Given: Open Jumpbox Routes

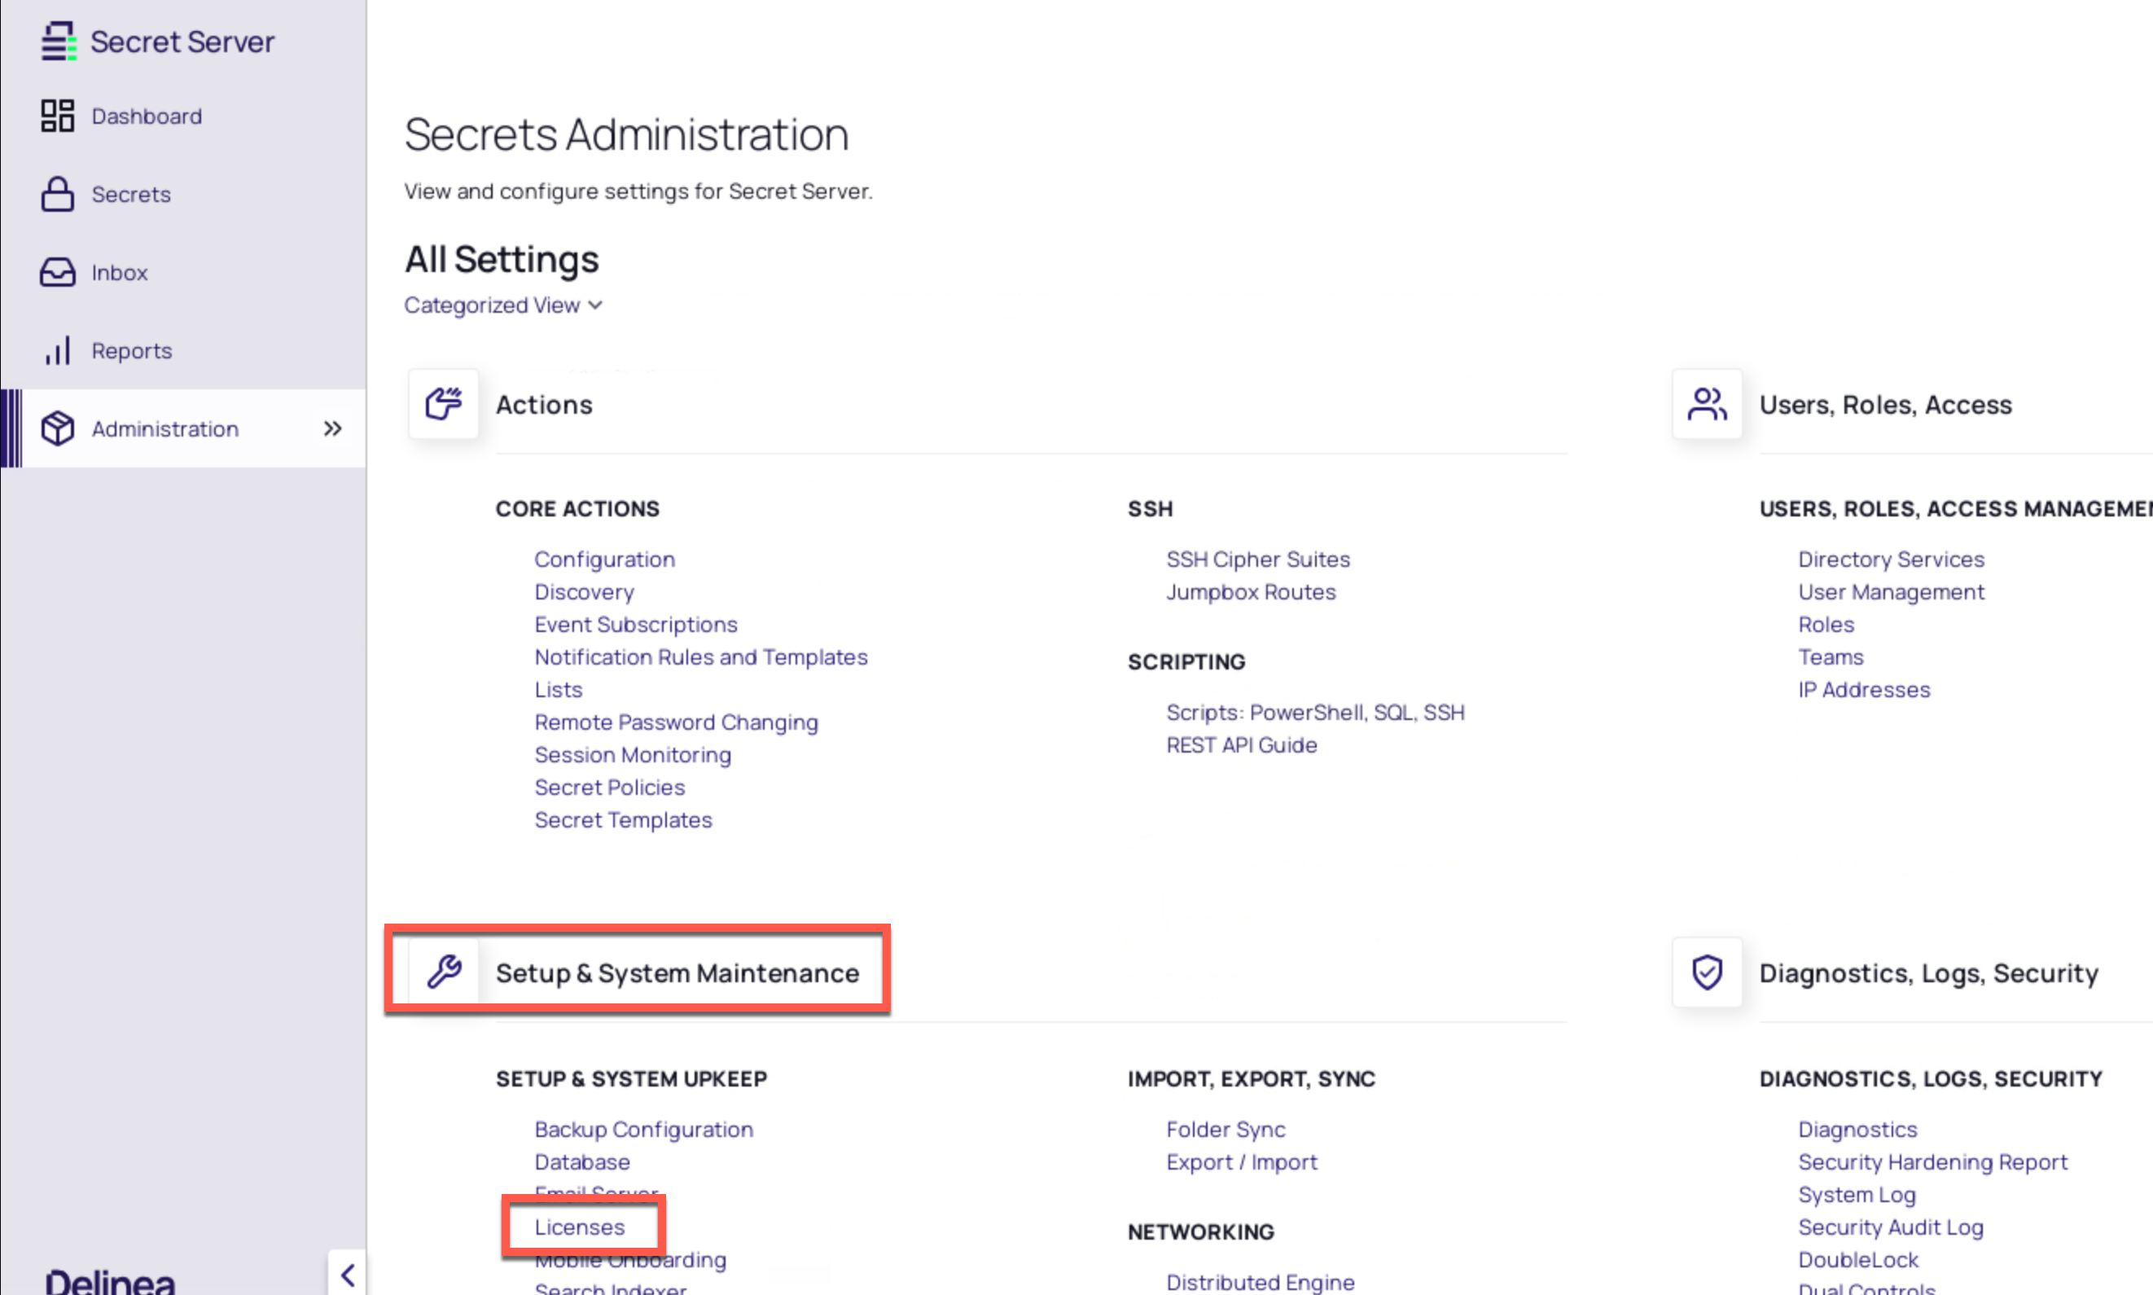Looking at the screenshot, I should pos(1251,591).
